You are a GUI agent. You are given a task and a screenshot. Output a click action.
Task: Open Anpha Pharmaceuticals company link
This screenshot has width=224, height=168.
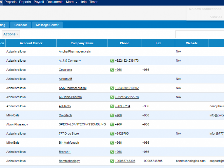coord(75,52)
